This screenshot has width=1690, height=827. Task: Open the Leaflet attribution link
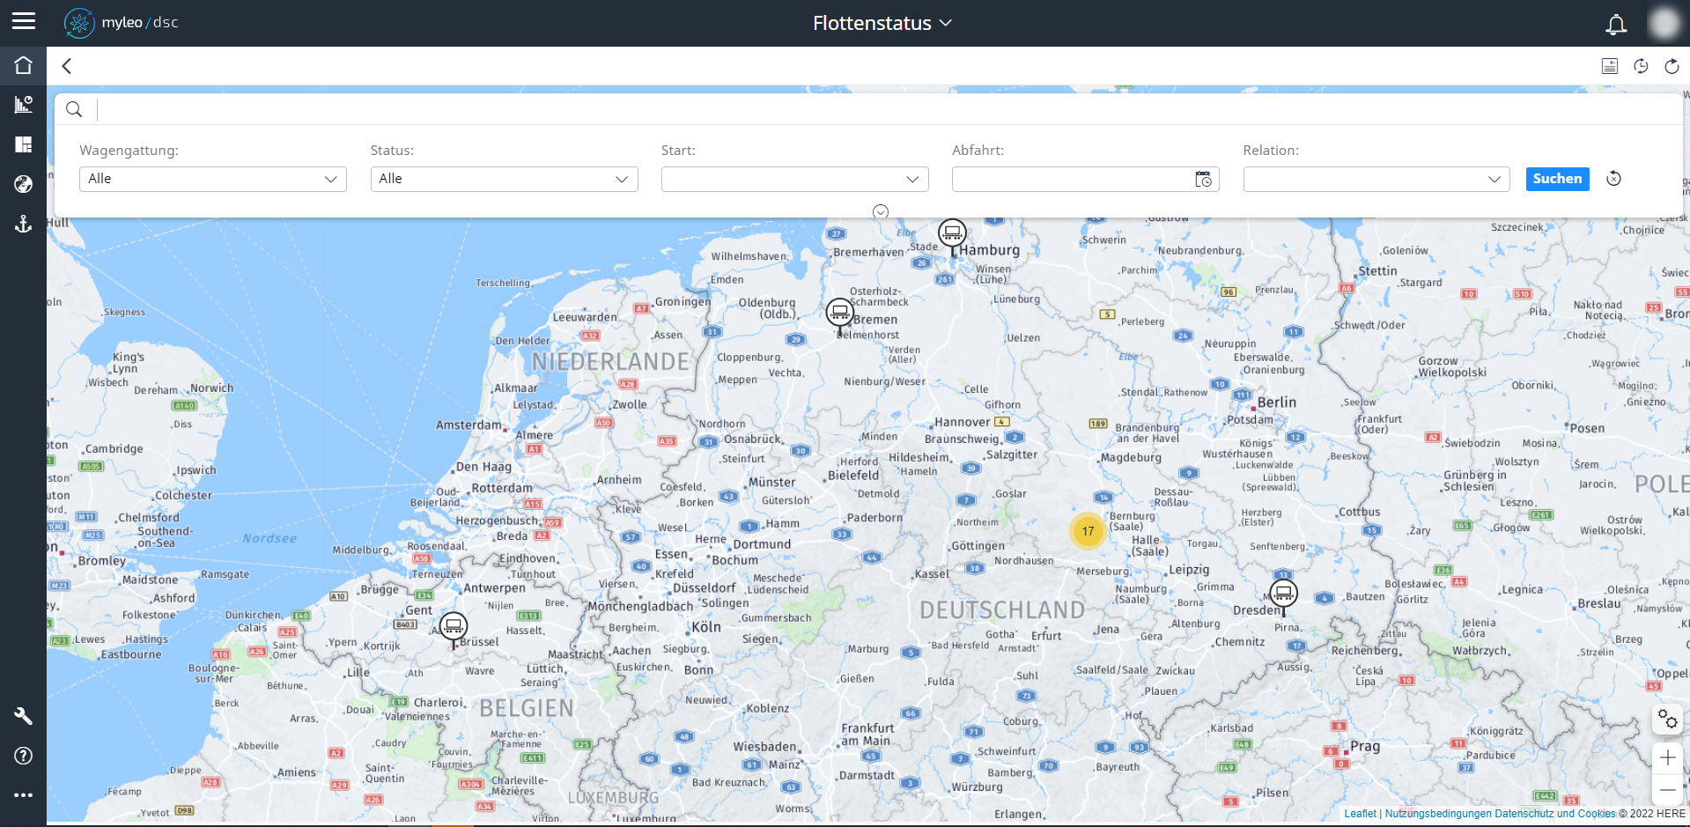click(x=1360, y=814)
